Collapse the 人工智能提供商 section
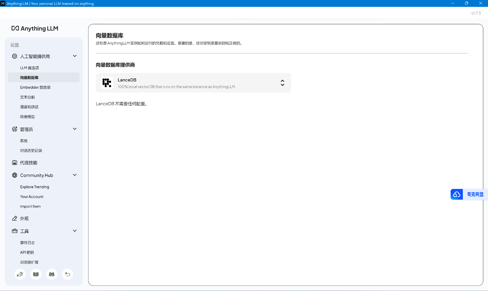Screen dimensions: 488x291 (x=75, y=56)
